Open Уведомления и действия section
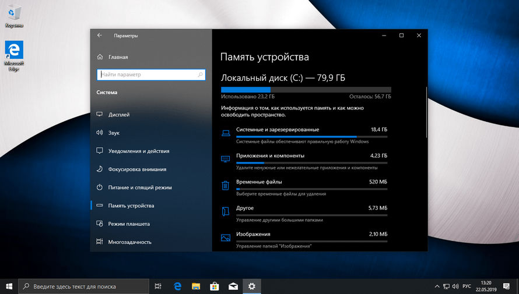This screenshot has width=519, height=294. coord(139,151)
